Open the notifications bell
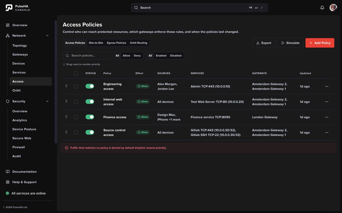The width and height of the screenshot is (342, 213). pos(322,8)
